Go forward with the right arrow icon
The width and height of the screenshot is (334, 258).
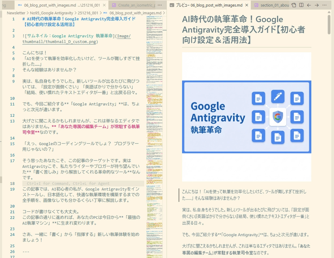317,5
